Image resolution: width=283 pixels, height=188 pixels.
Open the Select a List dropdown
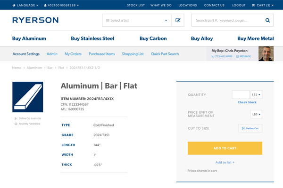(x=137, y=20)
